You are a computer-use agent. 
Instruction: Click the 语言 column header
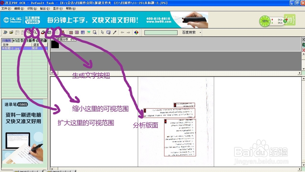[x=40, y=45]
